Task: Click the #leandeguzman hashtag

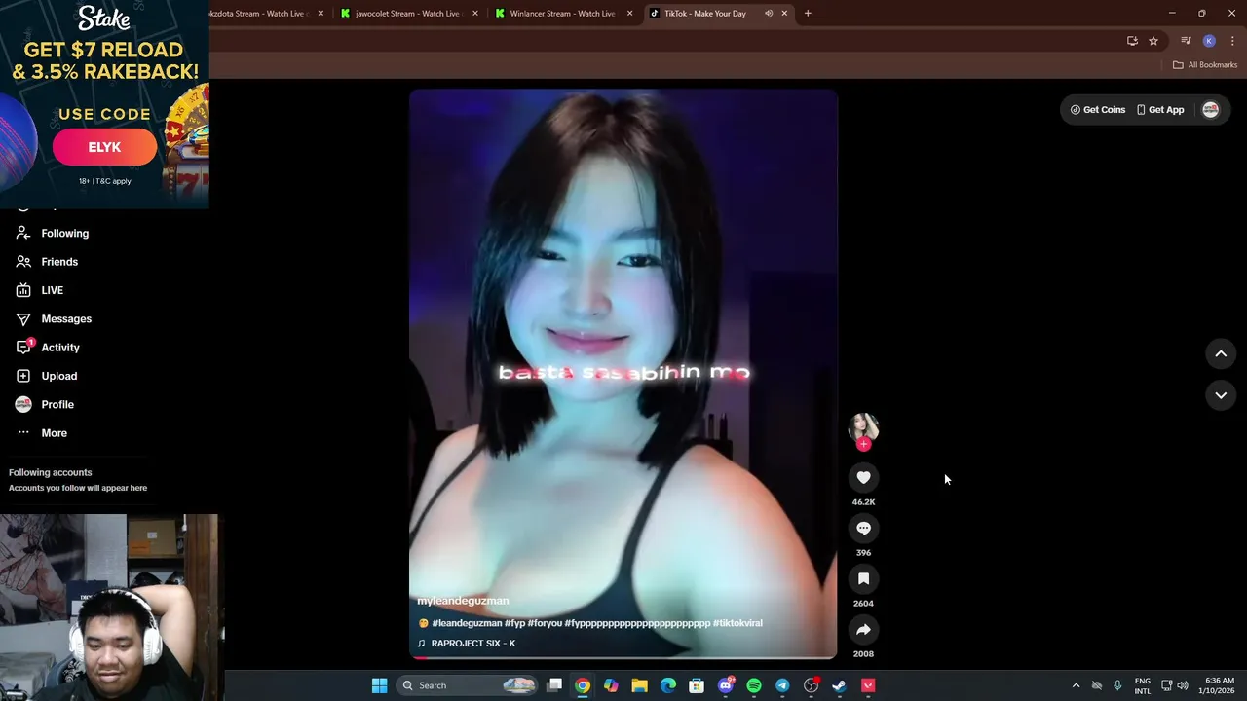Action: pos(467,623)
